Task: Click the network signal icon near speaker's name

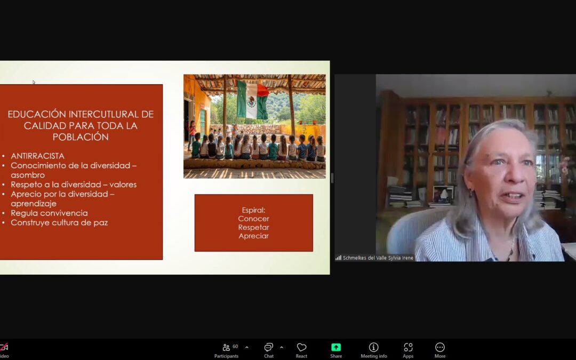Action: point(339,258)
